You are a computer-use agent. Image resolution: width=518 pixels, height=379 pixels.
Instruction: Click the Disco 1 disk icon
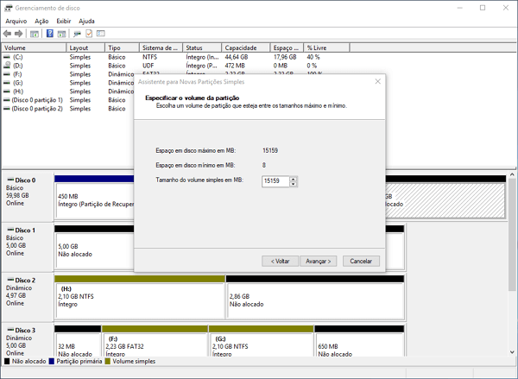click(9, 231)
